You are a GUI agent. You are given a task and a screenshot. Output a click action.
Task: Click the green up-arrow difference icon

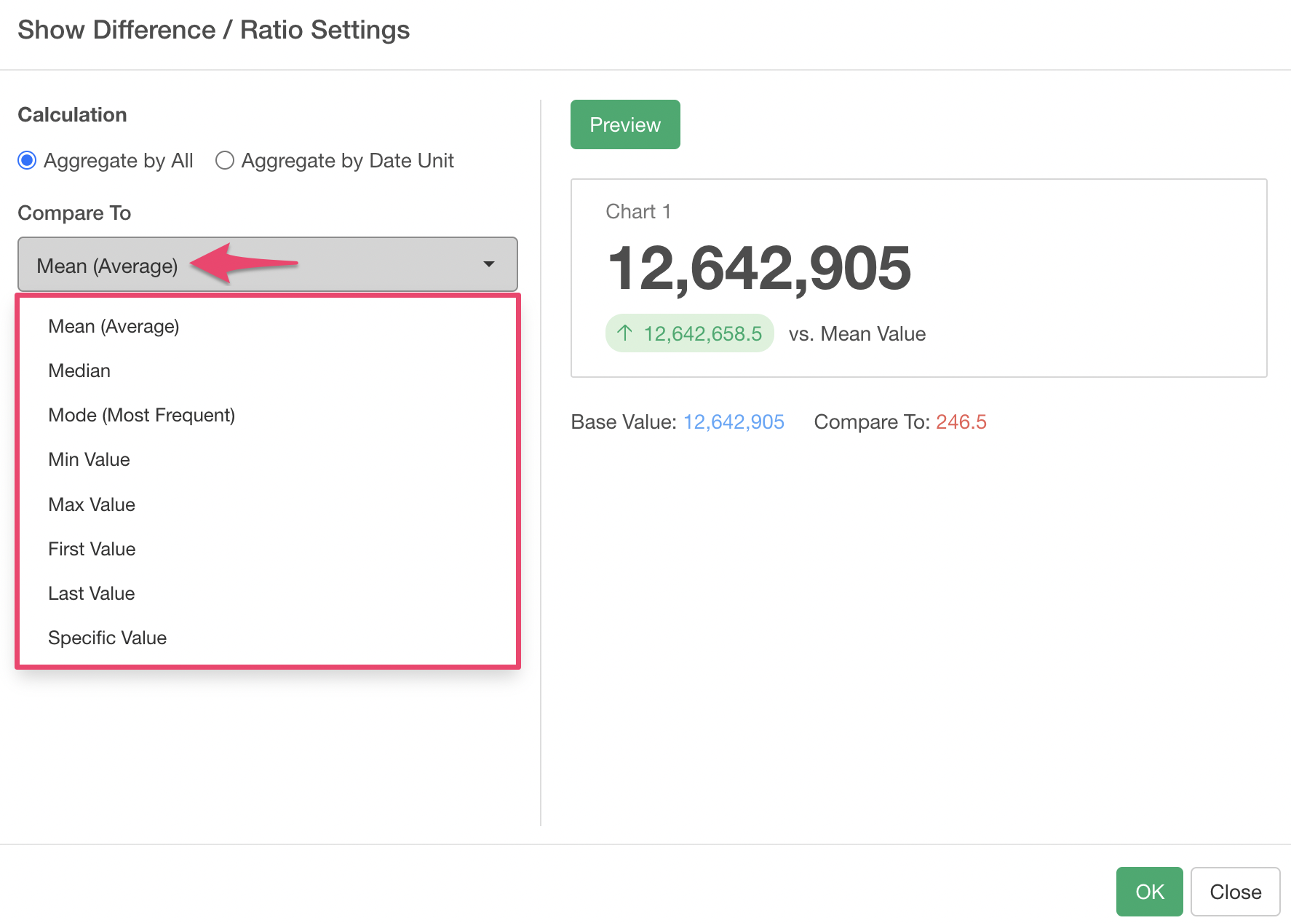pos(624,333)
